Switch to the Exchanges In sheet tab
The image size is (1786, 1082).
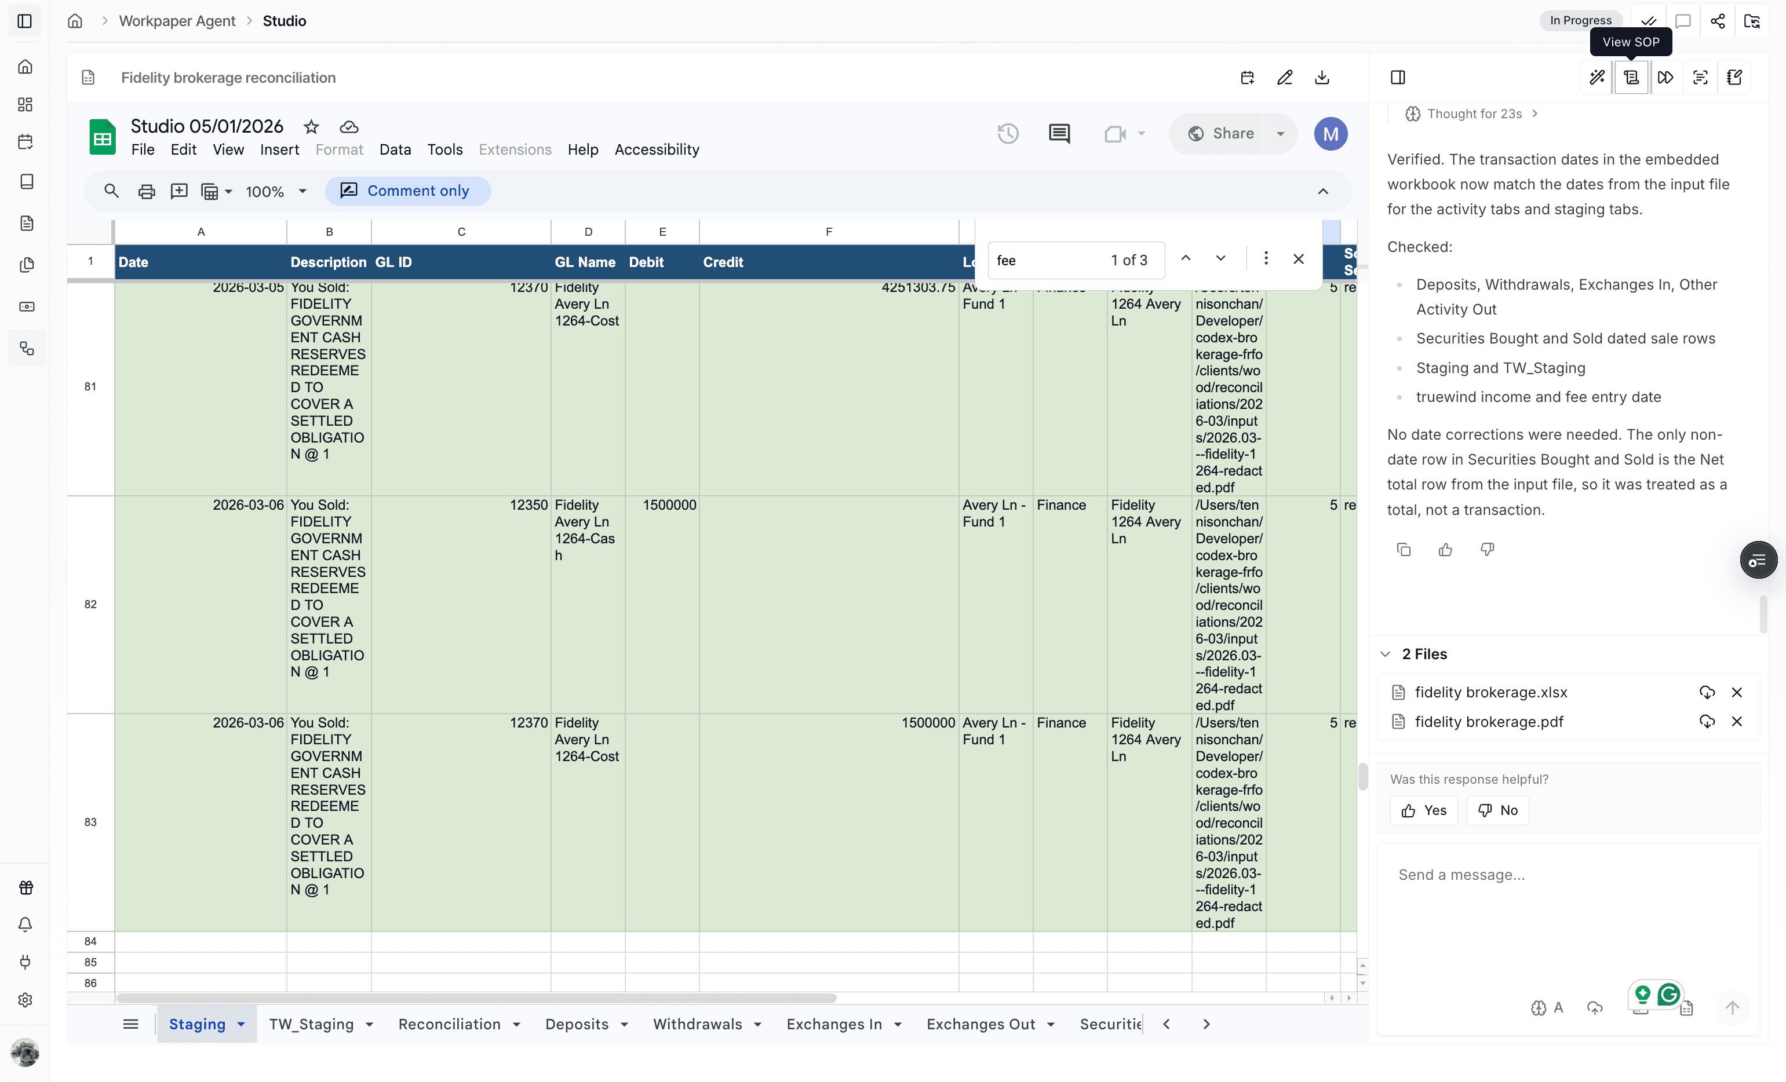(x=834, y=1025)
